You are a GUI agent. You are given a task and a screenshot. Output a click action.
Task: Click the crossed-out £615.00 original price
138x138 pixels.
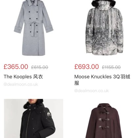(40, 67)
